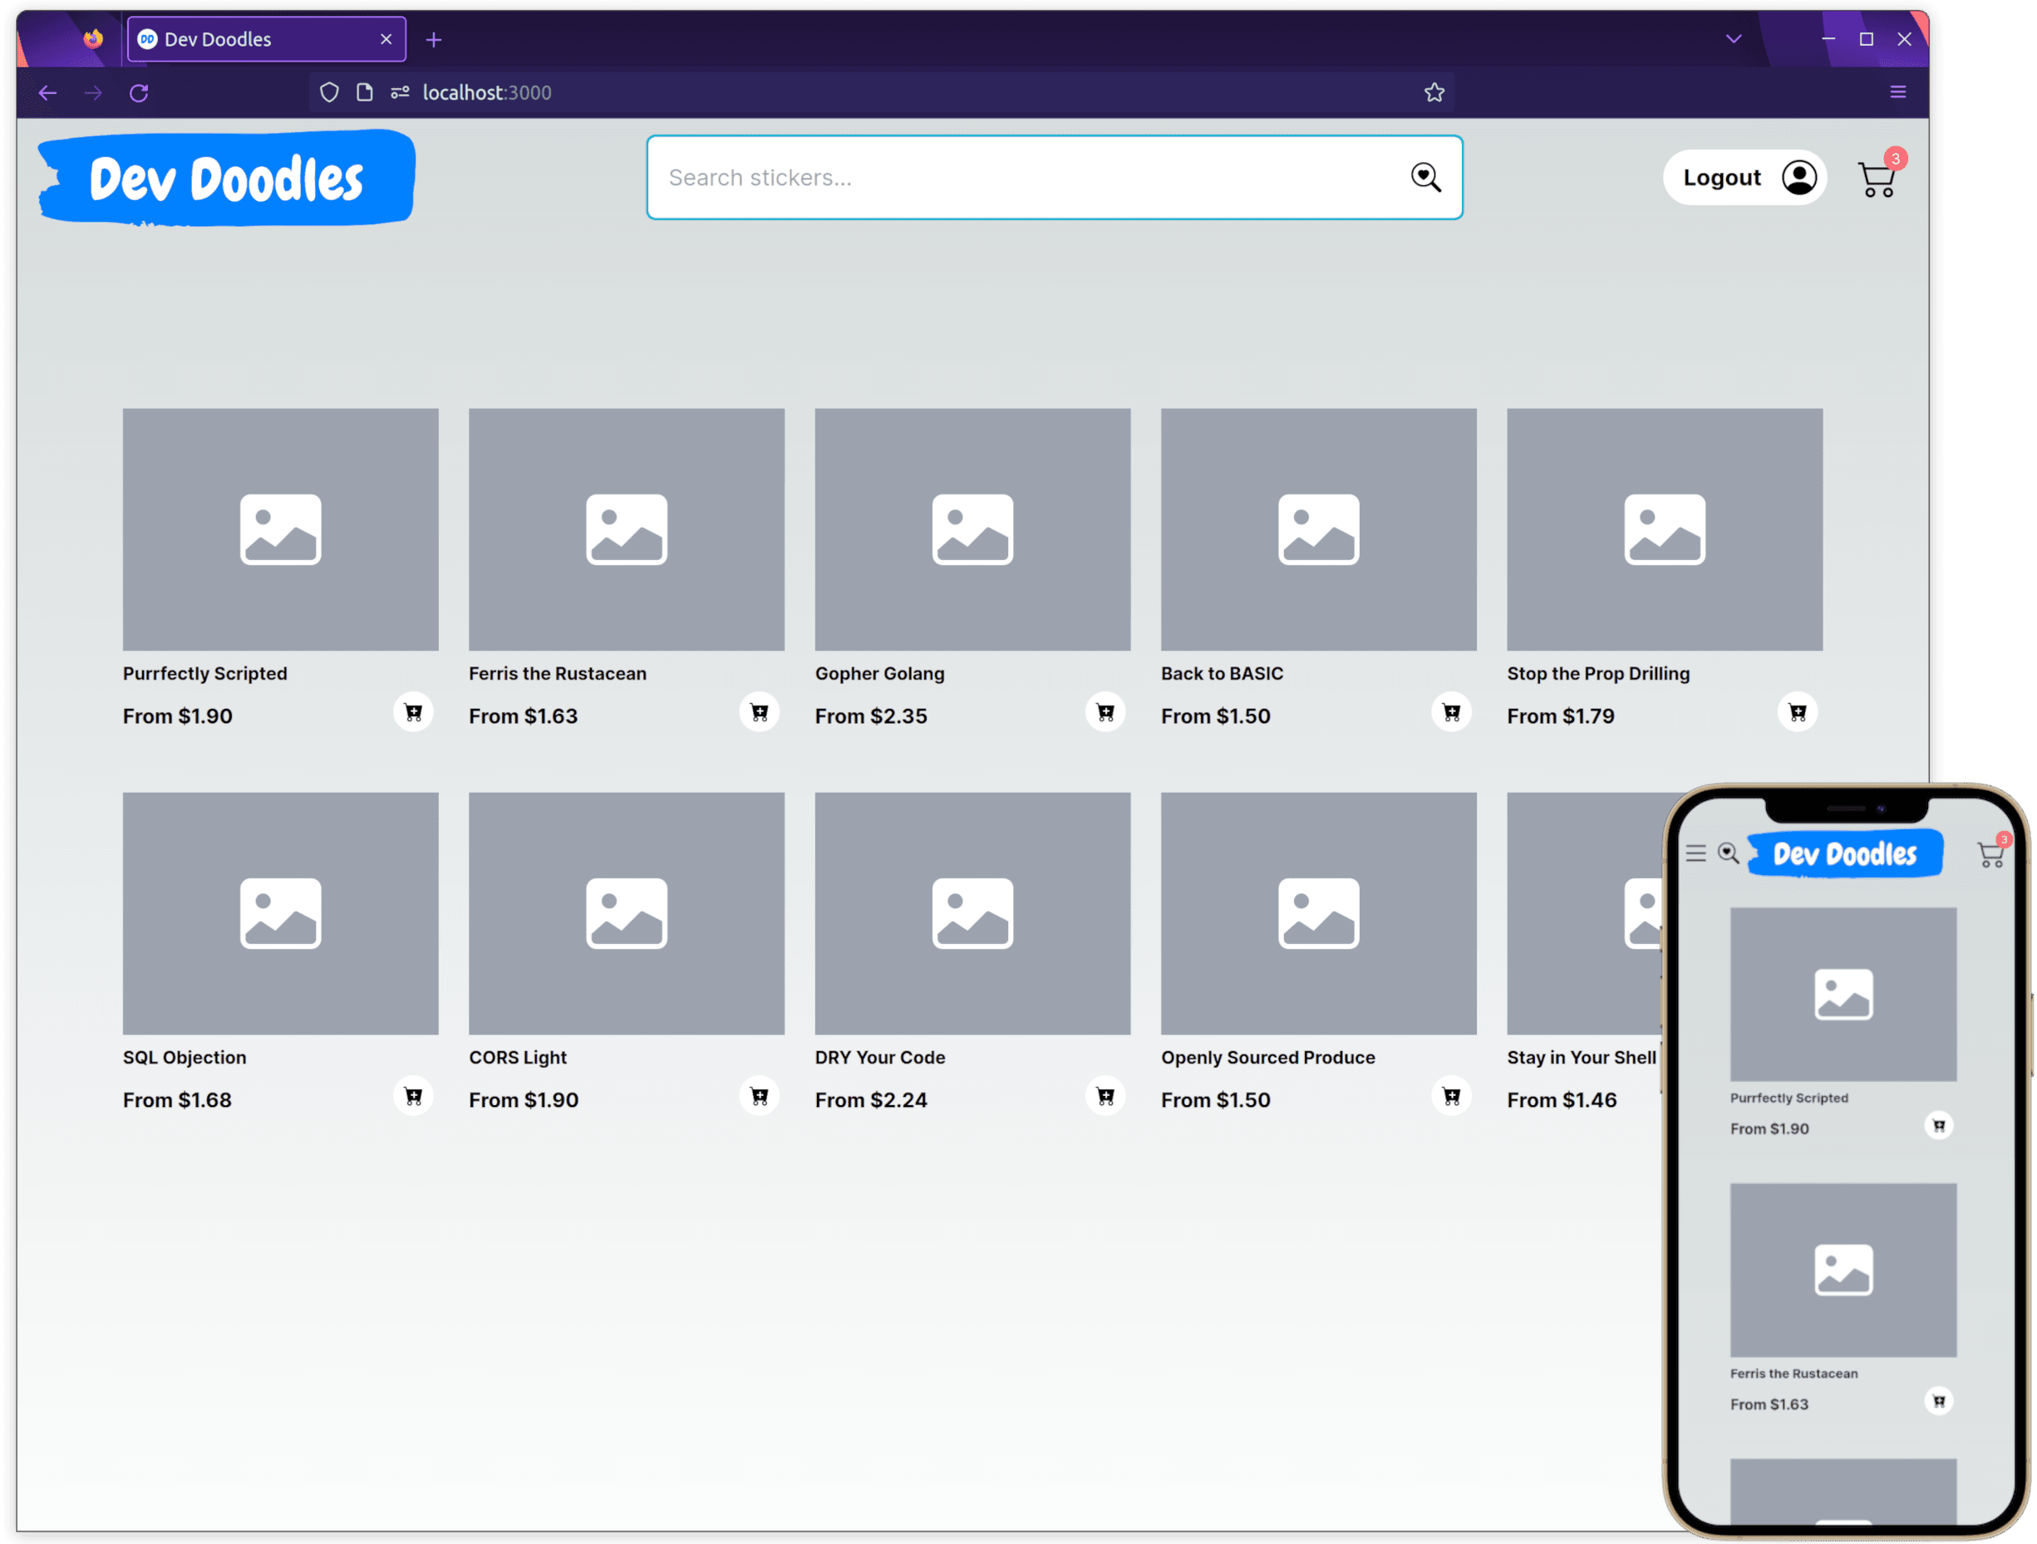Expand the list all tabs chevron
The image size is (2037, 1544).
coord(1733,39)
